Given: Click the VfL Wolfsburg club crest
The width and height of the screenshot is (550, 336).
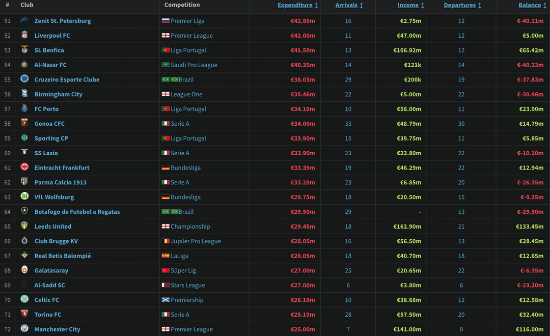Looking at the screenshot, I should [24, 196].
